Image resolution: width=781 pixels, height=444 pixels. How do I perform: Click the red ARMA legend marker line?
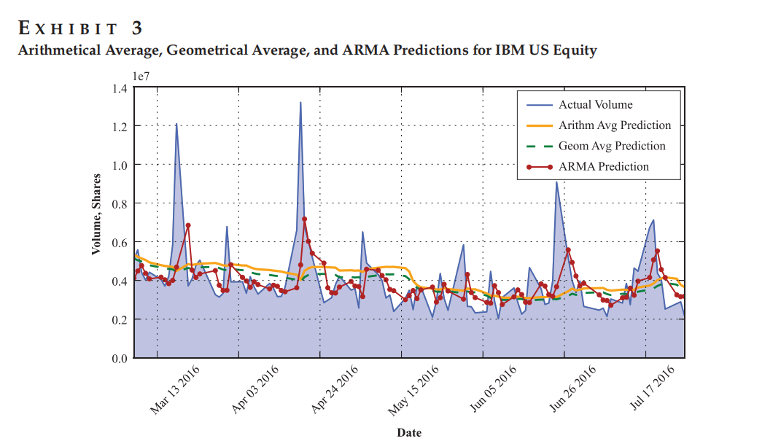coord(540,167)
